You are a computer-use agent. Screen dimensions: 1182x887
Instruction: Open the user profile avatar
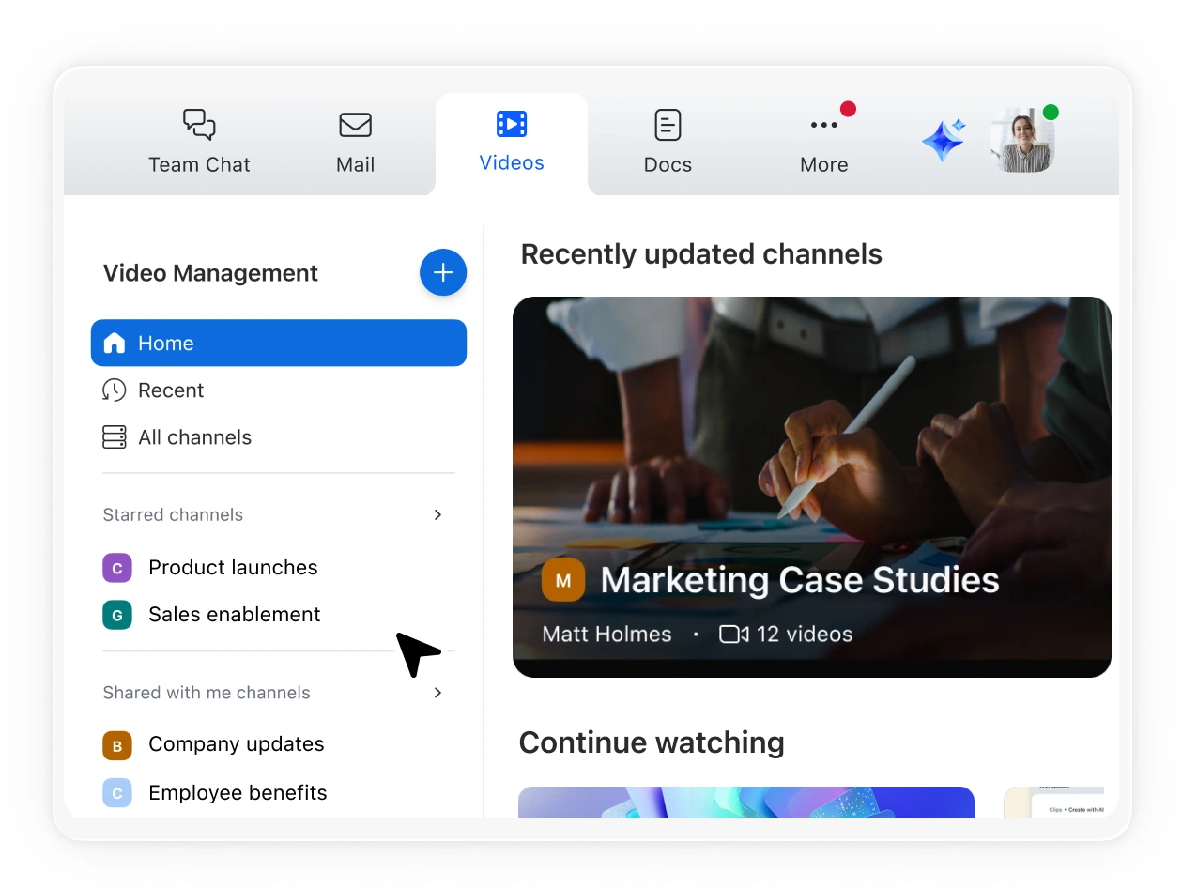[1022, 141]
